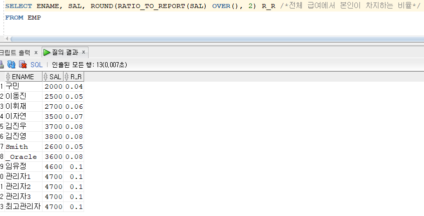Sort by the ENAME column header

coord(23,77)
